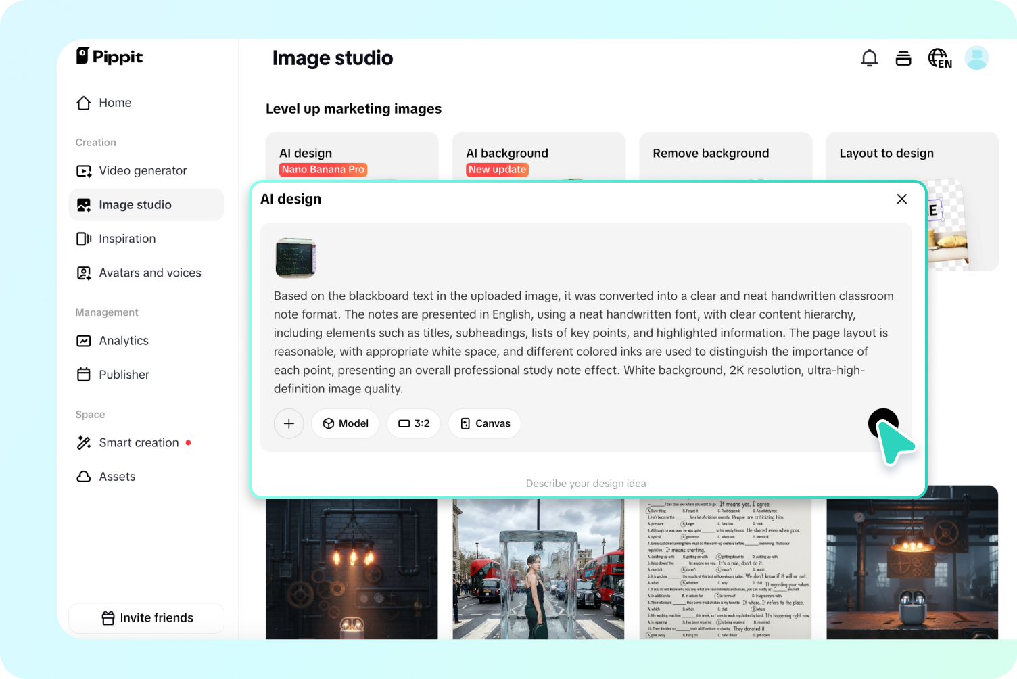Click the Pippit logo
This screenshot has width=1017, height=679.
[x=110, y=57]
